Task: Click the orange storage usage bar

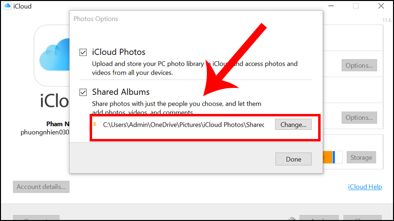Action: (x=328, y=158)
